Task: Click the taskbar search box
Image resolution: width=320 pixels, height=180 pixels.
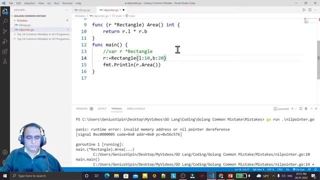Action: click(x=45, y=175)
